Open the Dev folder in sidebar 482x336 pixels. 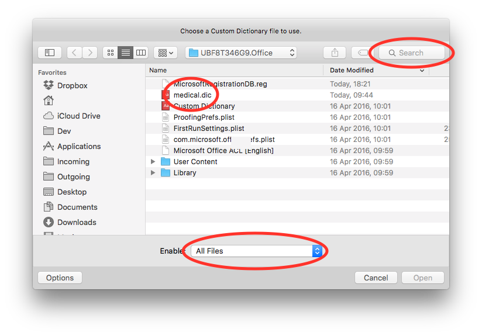(57, 131)
